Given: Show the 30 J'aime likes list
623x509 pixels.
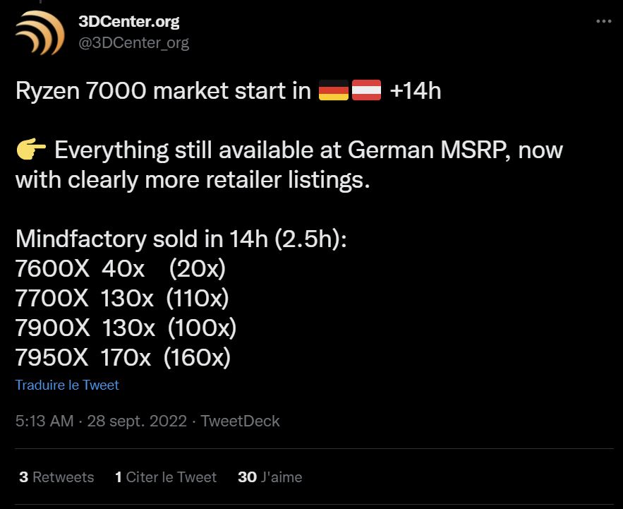Looking at the screenshot, I should [x=270, y=477].
